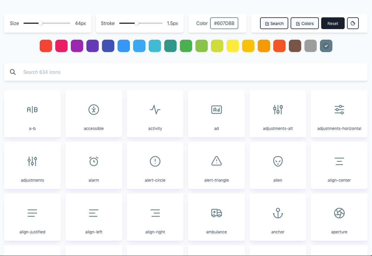Click the pie-chart style button beside Reset
The width and height of the screenshot is (372, 256).
(x=353, y=23)
